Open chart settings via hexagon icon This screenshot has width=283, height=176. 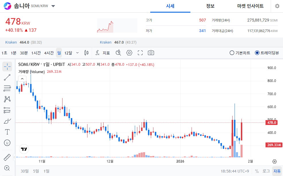coord(129,53)
